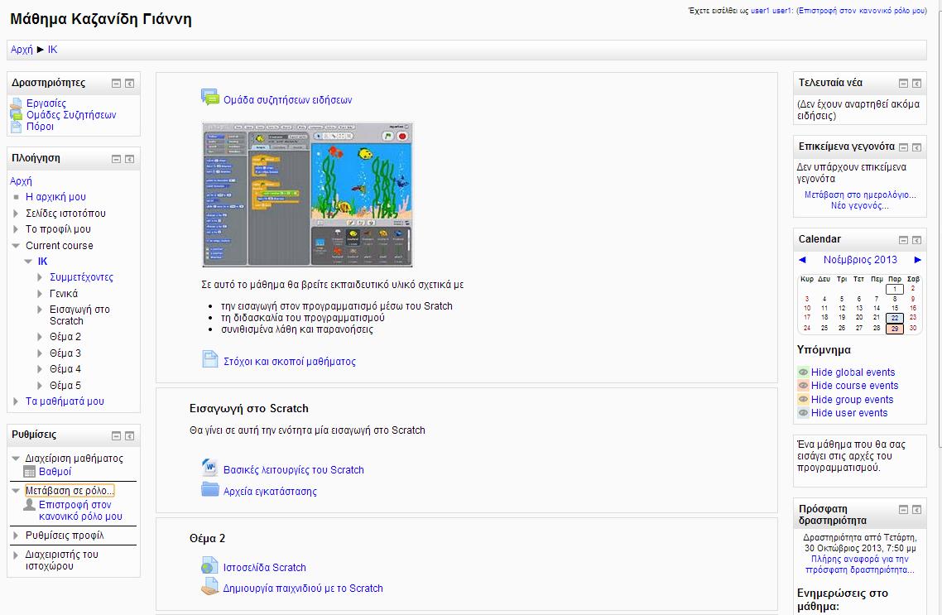The height and width of the screenshot is (615, 942).
Task: Open Στόχοι και σκοποί μαθήματος link
Action: [290, 362]
